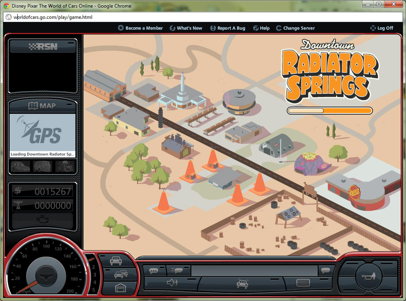Click the single car icon button

pyautogui.click(x=116, y=261)
